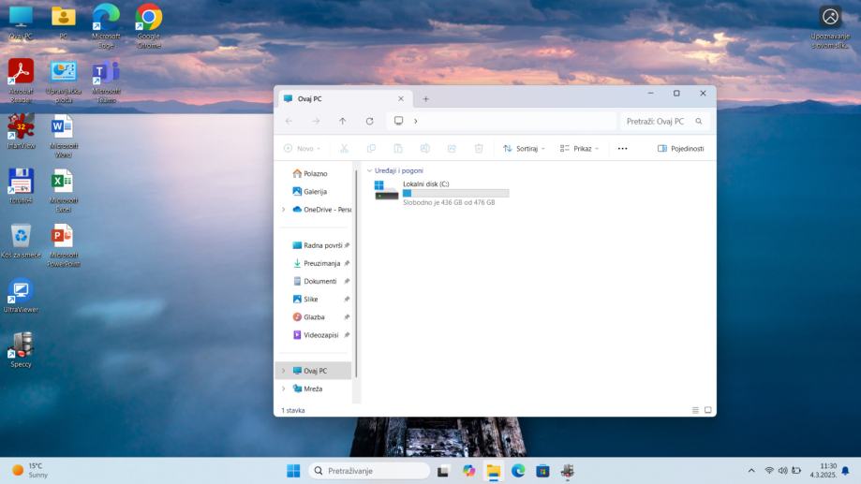
Task: Click the Delete trash toolbar icon
Action: (479, 148)
